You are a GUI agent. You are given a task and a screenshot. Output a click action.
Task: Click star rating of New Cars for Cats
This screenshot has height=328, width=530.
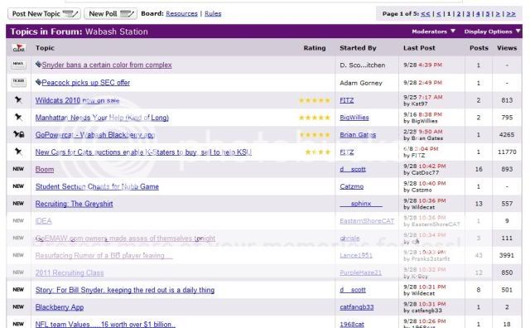point(318,152)
